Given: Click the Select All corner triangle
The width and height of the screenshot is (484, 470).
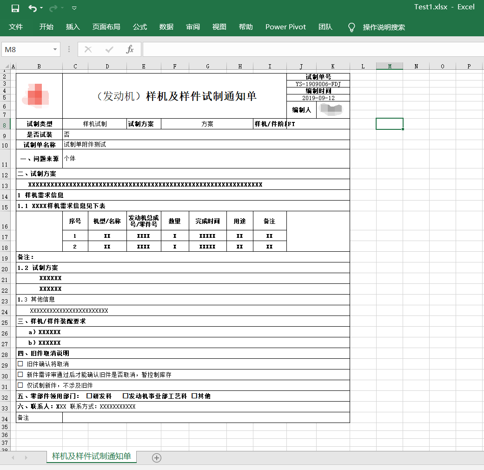Looking at the screenshot, I should point(6,66).
